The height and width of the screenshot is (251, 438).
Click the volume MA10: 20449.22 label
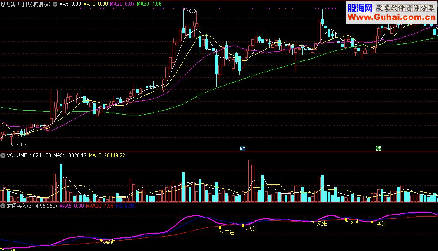pos(107,155)
